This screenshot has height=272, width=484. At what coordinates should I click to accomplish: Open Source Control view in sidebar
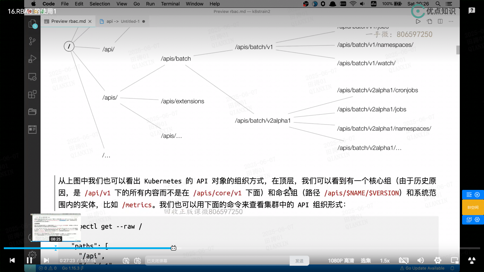pos(32,41)
